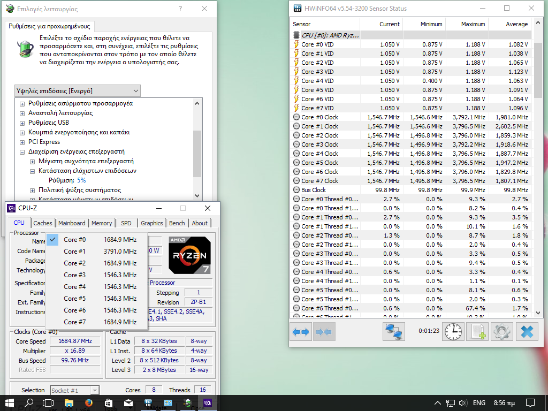Select Core #1 3791.0 MHz entry
This screenshot has width=548, height=411.
pyautogui.click(x=96, y=252)
